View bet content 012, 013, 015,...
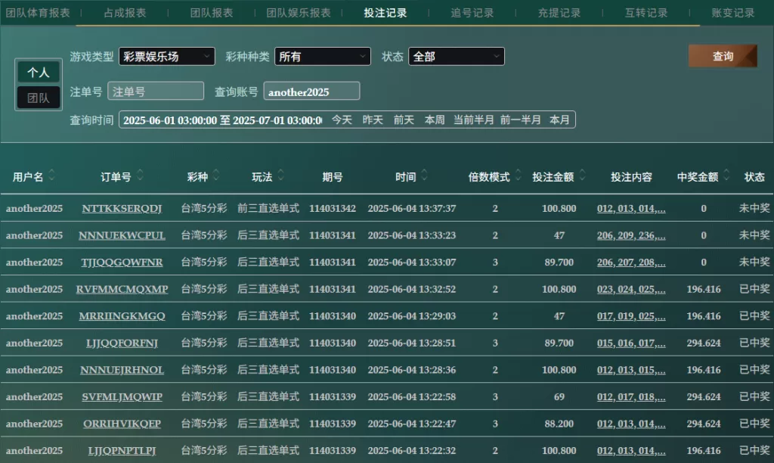This screenshot has height=463, width=774. (631, 370)
